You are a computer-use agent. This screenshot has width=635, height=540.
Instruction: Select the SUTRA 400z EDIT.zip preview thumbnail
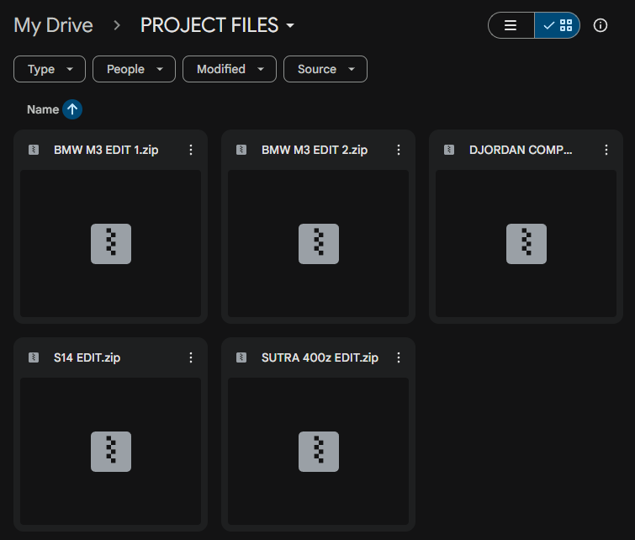318,452
